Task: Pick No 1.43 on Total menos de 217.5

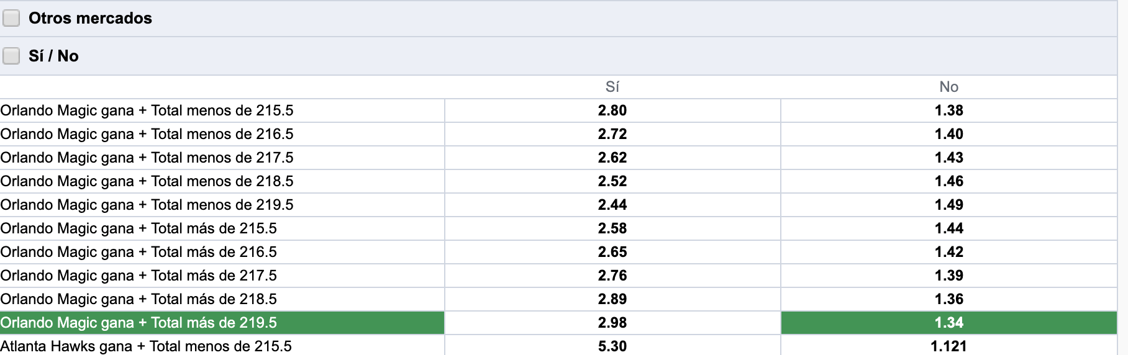Action: (949, 158)
